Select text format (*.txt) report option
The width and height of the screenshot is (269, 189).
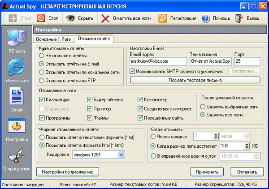[42, 137]
